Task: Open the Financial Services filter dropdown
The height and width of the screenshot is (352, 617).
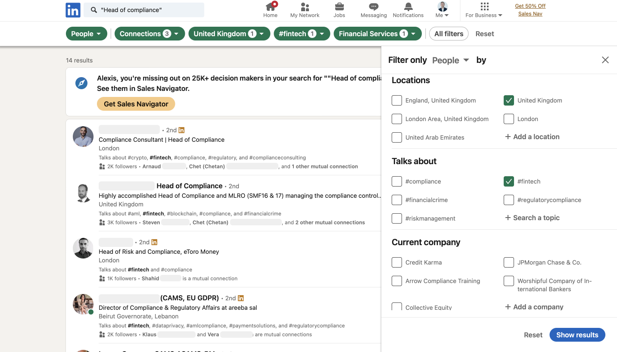Action: click(x=378, y=34)
